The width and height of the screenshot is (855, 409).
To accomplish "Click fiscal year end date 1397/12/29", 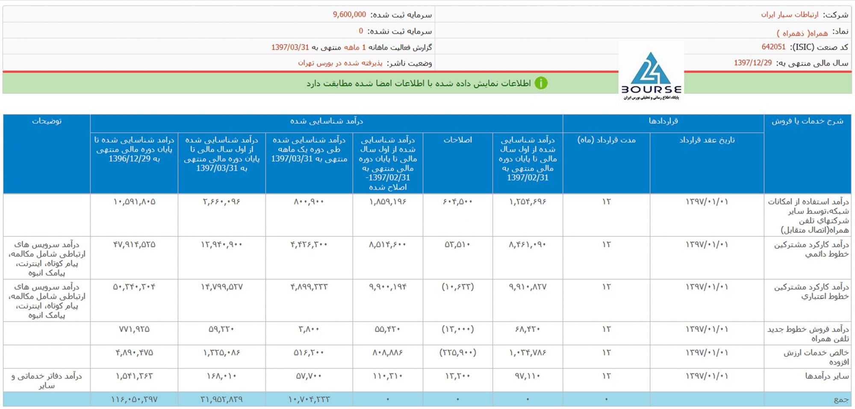I will (753, 63).
